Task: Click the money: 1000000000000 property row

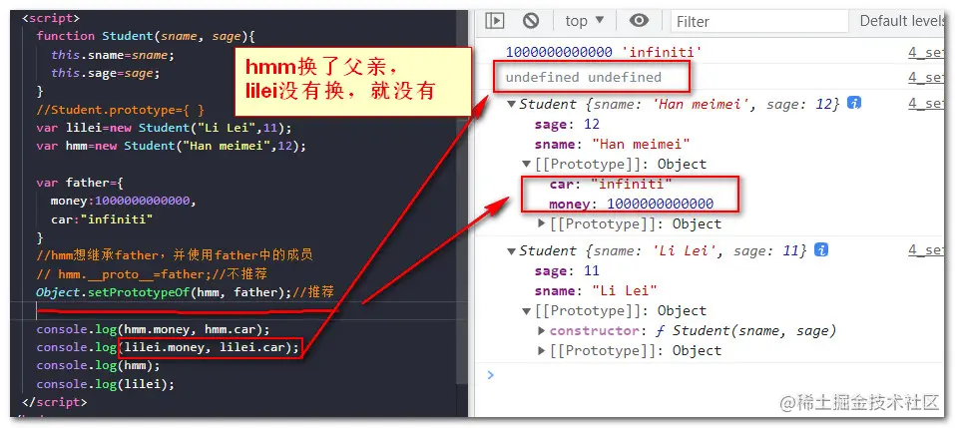Action: pos(631,204)
